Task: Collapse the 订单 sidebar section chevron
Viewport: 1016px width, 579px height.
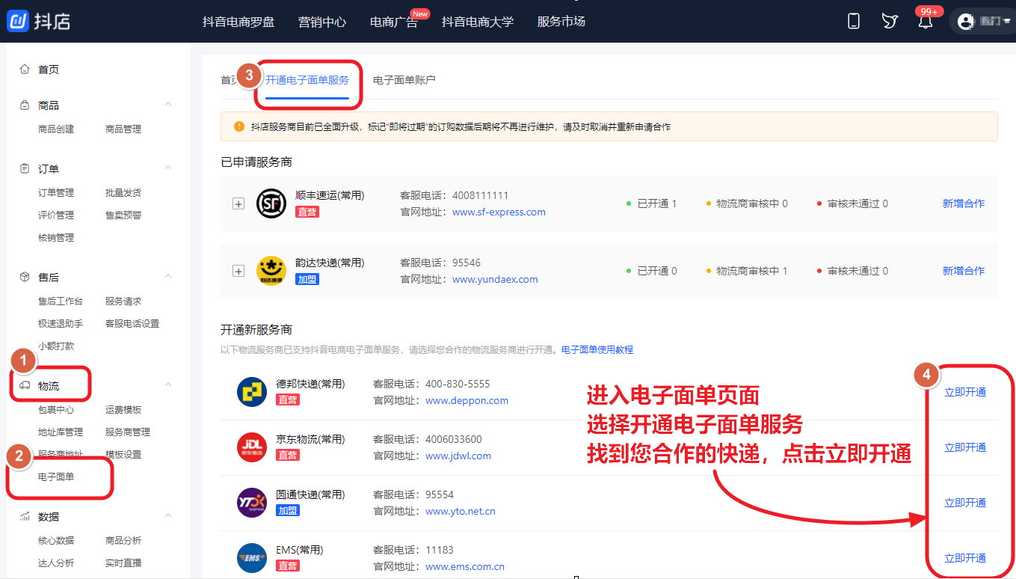Action: [x=168, y=168]
